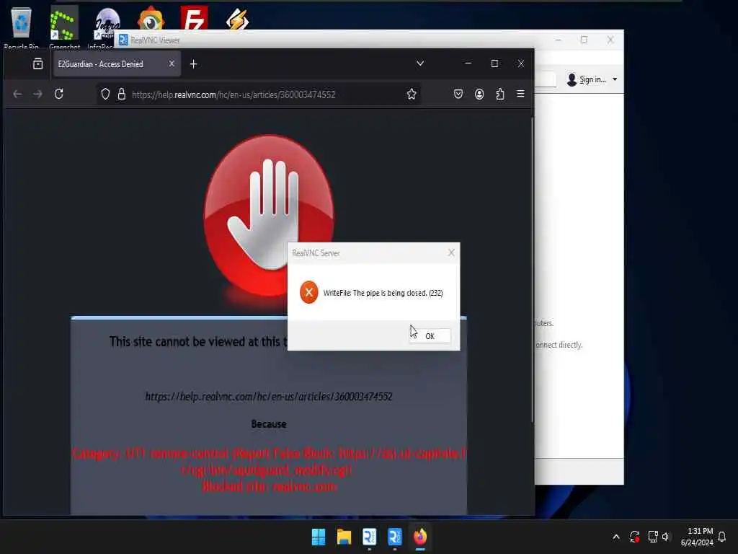Viewport: 738px width, 554px height.
Task: Click OK in the RealVNC Server error dialog
Action: click(x=430, y=336)
